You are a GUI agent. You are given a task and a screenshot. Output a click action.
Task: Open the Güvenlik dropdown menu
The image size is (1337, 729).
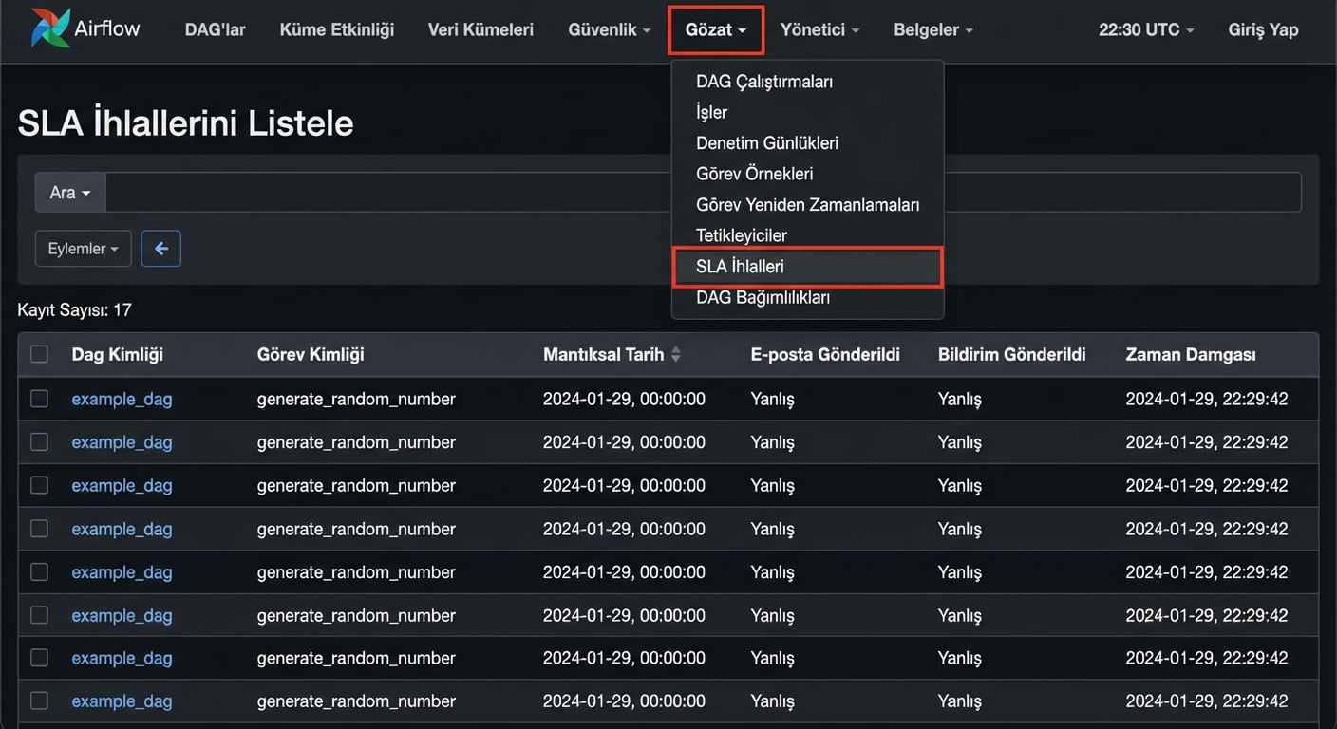click(609, 29)
